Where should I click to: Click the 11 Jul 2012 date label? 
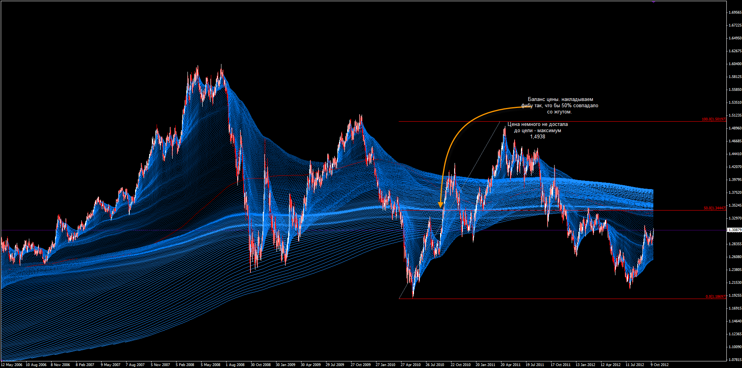pos(635,365)
